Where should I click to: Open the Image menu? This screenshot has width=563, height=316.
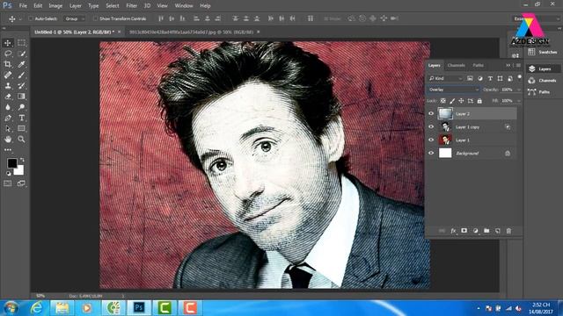[55, 6]
